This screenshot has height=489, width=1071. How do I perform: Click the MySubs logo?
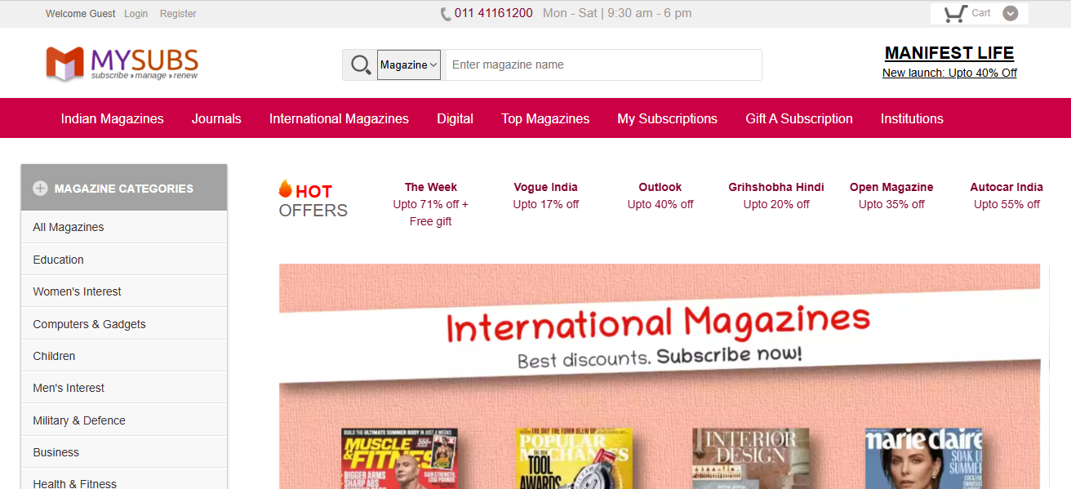(122, 64)
